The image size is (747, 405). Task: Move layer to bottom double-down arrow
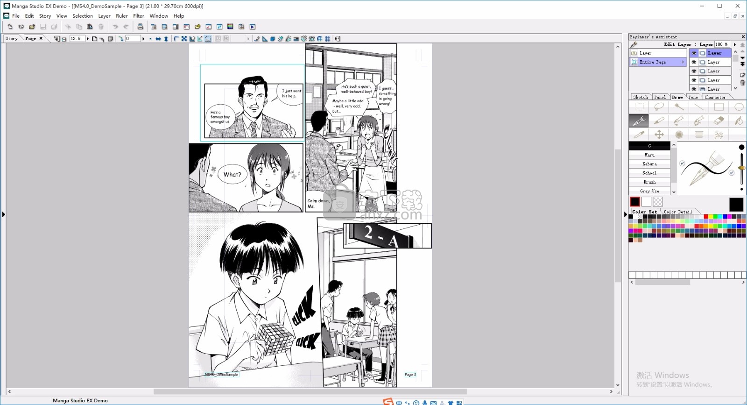coord(742,64)
